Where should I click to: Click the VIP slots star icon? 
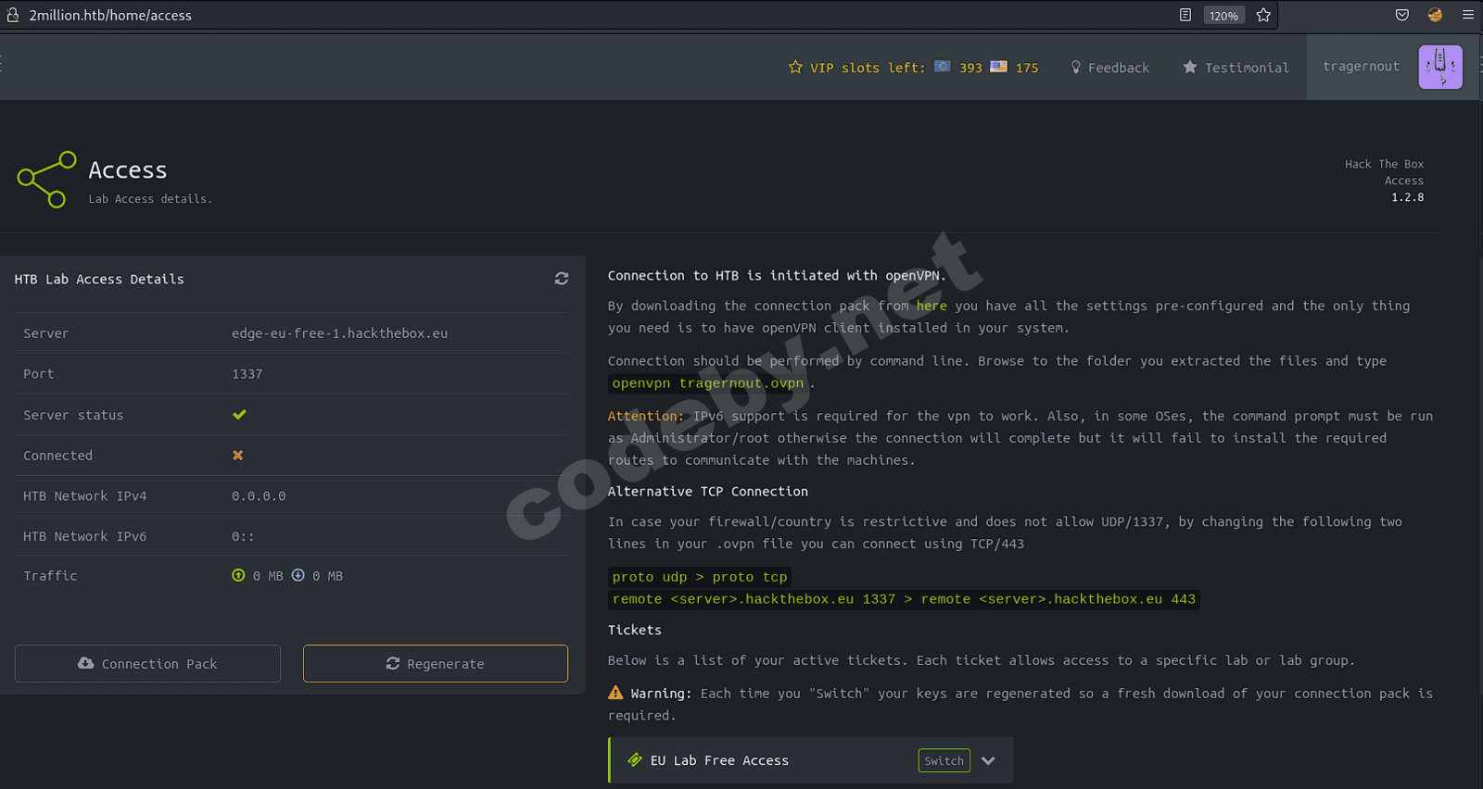pyautogui.click(x=795, y=68)
